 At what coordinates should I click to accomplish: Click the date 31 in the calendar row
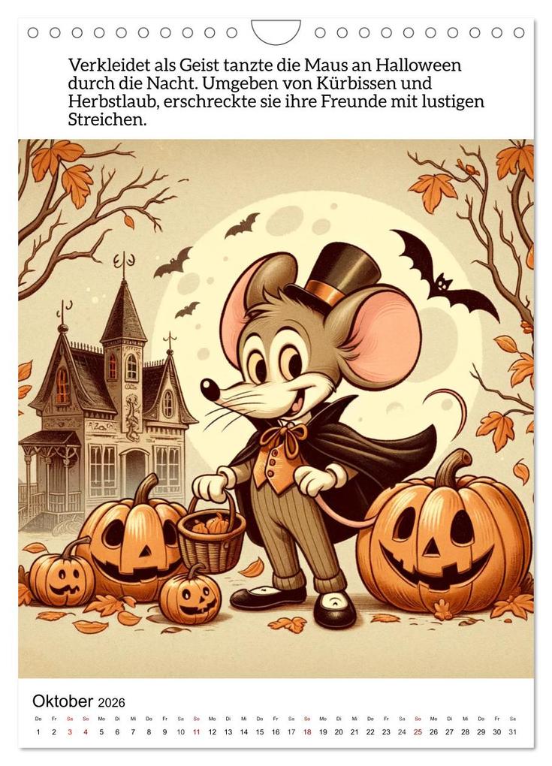tap(512, 731)
